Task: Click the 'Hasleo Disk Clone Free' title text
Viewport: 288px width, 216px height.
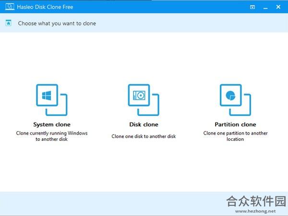Action: click(45, 7)
